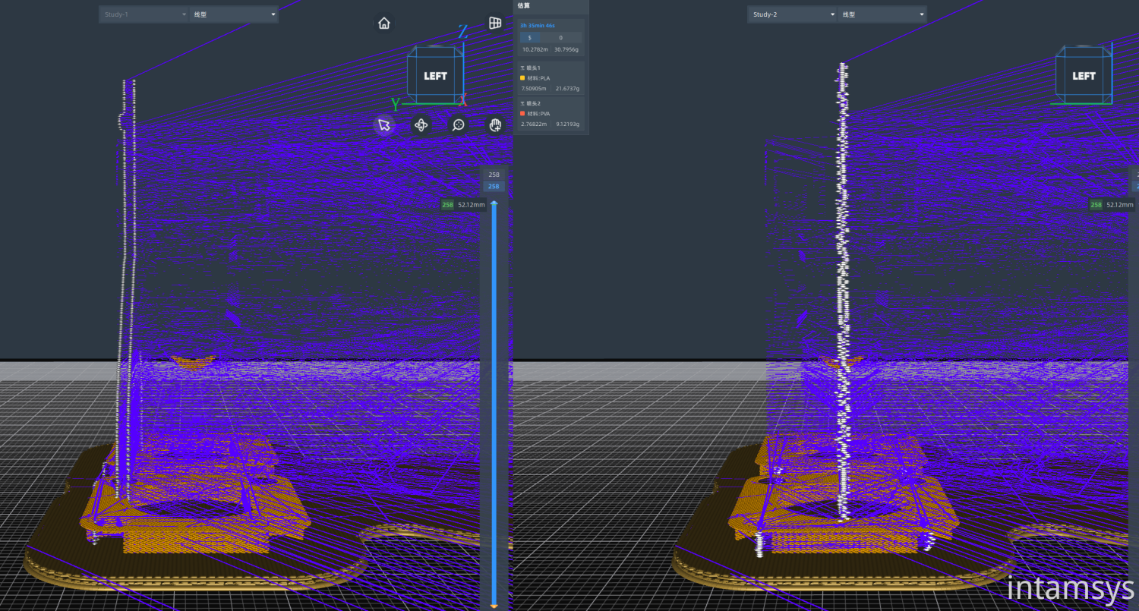
Task: Select the arrow pointer selection tool
Action: 384,125
